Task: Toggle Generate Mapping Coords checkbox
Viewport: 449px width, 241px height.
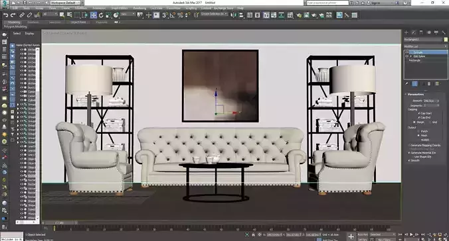Action: point(409,146)
